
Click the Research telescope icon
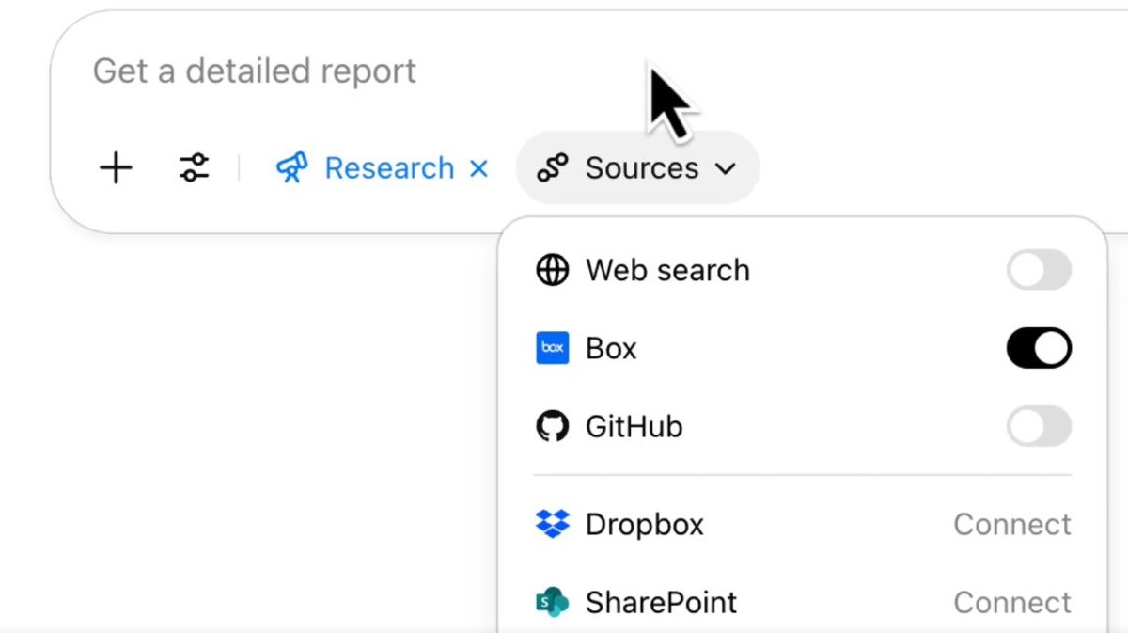tap(292, 169)
